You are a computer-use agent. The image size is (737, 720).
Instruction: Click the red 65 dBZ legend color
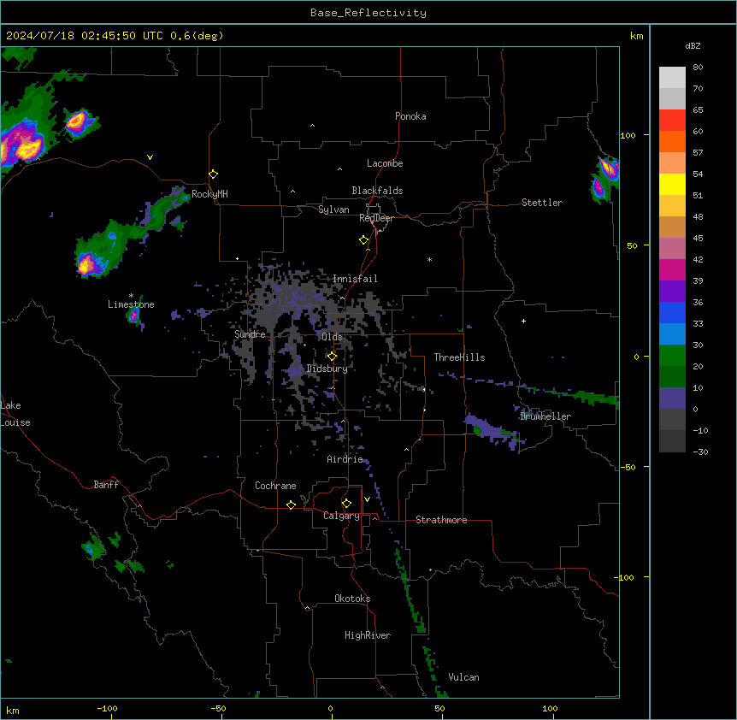(x=672, y=120)
